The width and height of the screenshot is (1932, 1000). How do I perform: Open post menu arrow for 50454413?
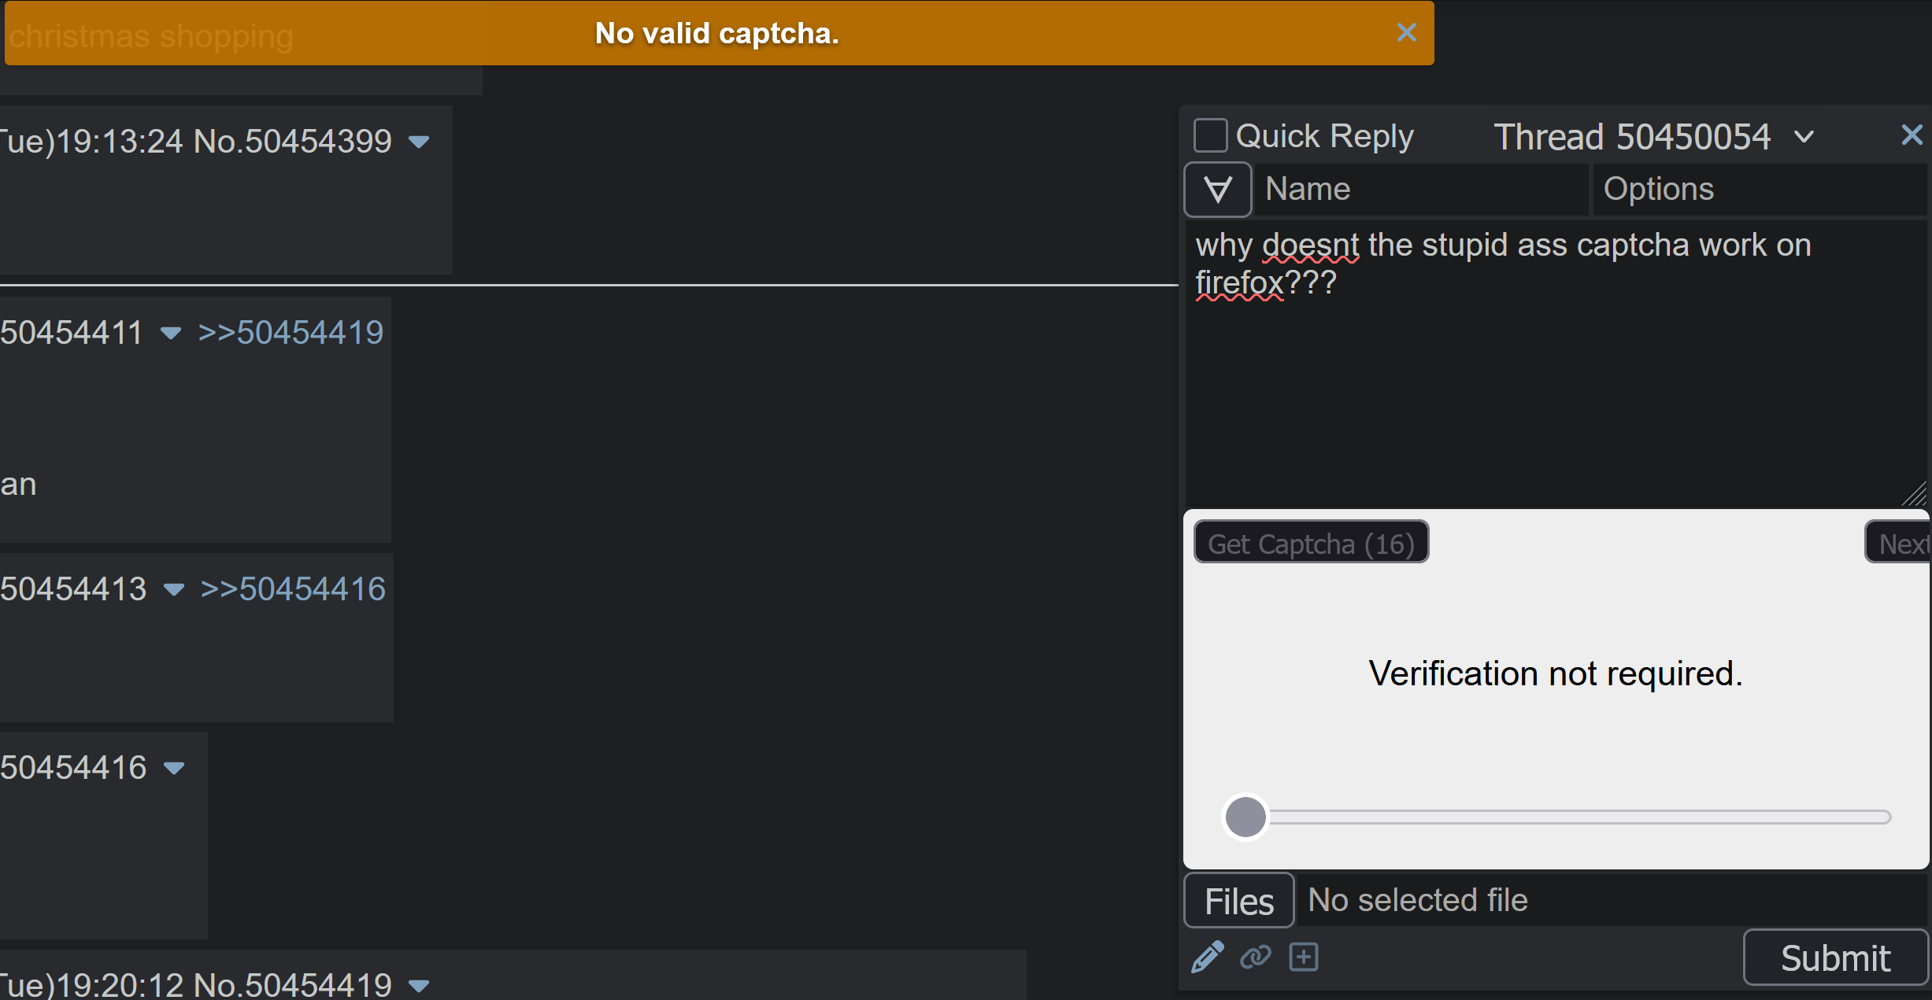pos(174,590)
